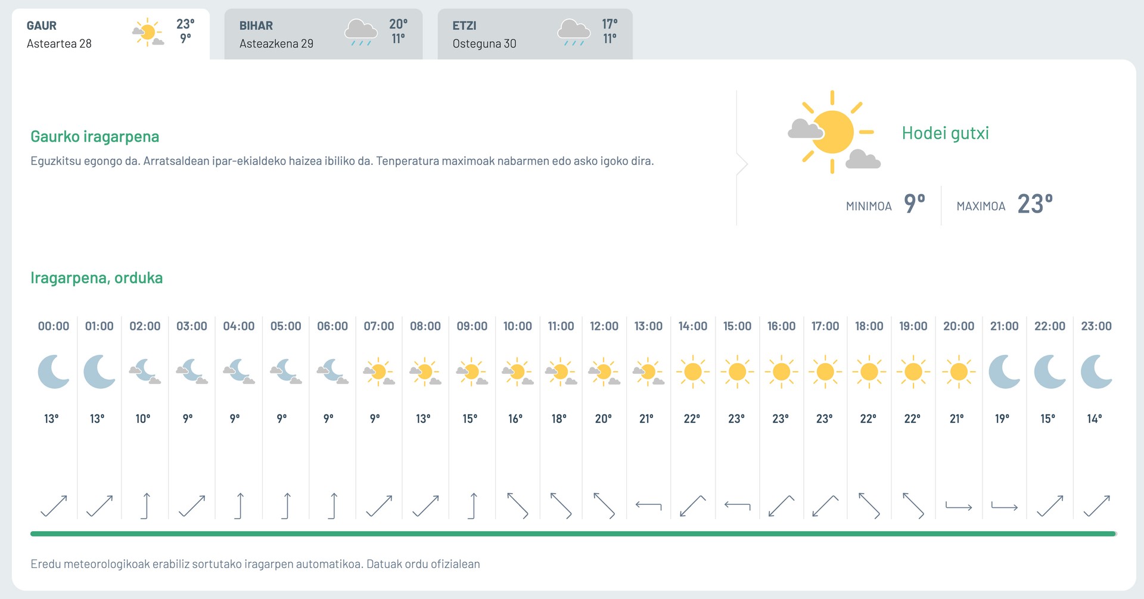Click the Gaurko iragarpena heading
The image size is (1144, 599).
95,137
